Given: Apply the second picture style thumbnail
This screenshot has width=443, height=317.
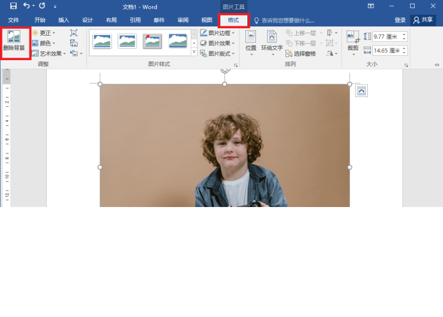Looking at the screenshot, I should click(127, 41).
